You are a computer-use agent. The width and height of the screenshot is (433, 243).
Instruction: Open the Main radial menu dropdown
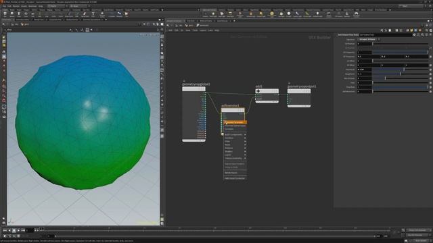tap(78, 6)
